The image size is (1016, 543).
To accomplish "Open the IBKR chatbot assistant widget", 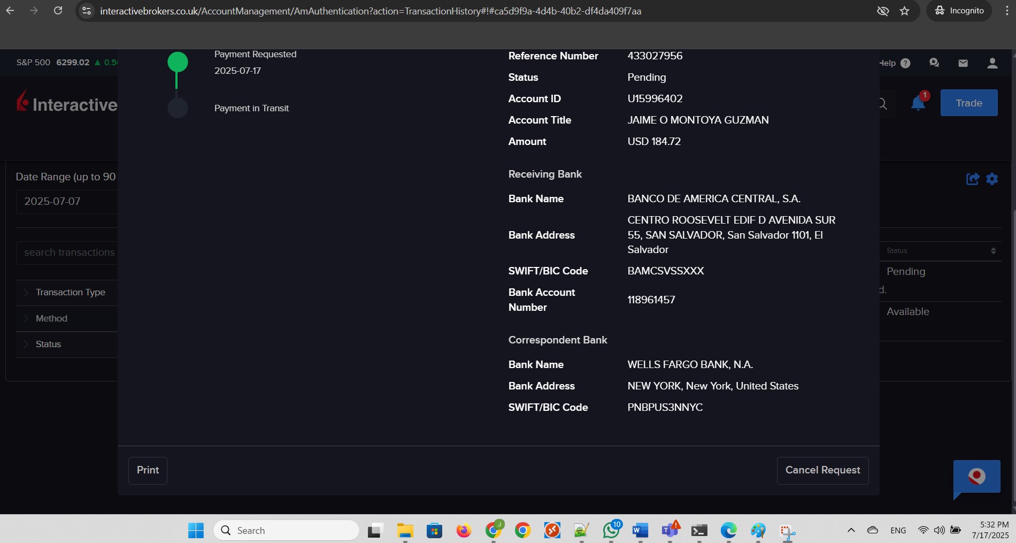I will coord(976,477).
